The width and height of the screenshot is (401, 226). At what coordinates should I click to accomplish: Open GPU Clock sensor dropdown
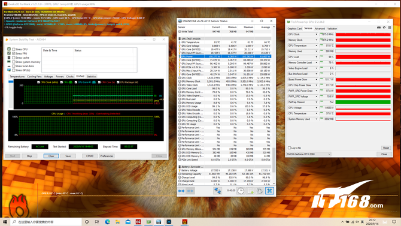[x=317, y=34]
